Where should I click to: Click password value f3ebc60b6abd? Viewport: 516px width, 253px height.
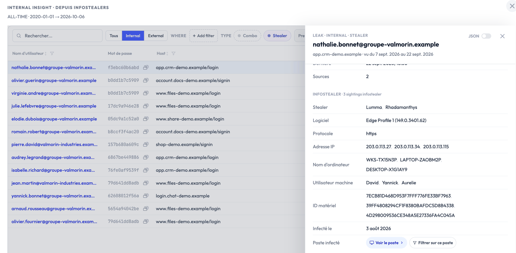(123, 67)
